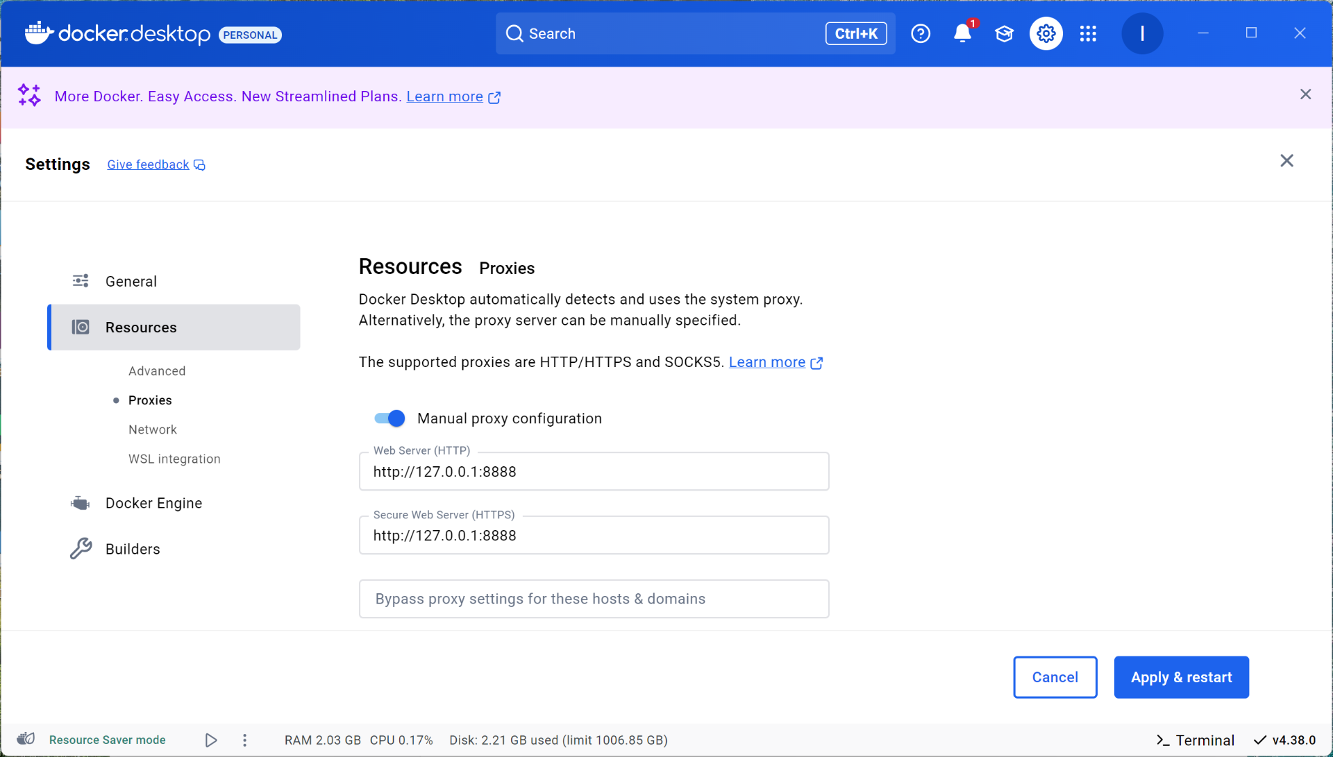Click the search magnifier icon
Image resolution: width=1333 pixels, height=757 pixels.
[514, 33]
